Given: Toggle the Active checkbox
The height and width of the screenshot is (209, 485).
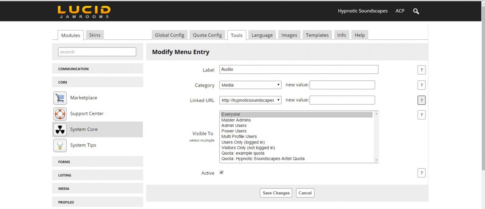Looking at the screenshot, I should (x=222, y=173).
